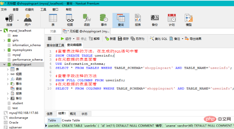Viewport: 234px width, 129px height.
Task: Expand the 事件 node under shoppingcart
Action: (x=8, y=84)
